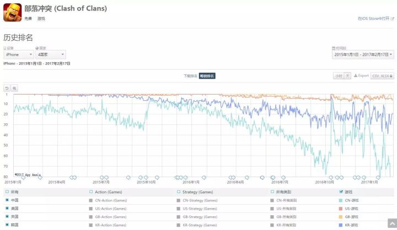Click the blue KR-游戏 color swatch
The width and height of the screenshot is (397, 230).
click(341, 225)
